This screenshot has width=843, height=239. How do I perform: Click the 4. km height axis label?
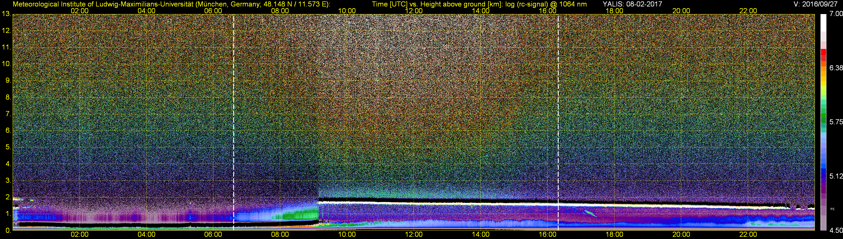point(8,164)
